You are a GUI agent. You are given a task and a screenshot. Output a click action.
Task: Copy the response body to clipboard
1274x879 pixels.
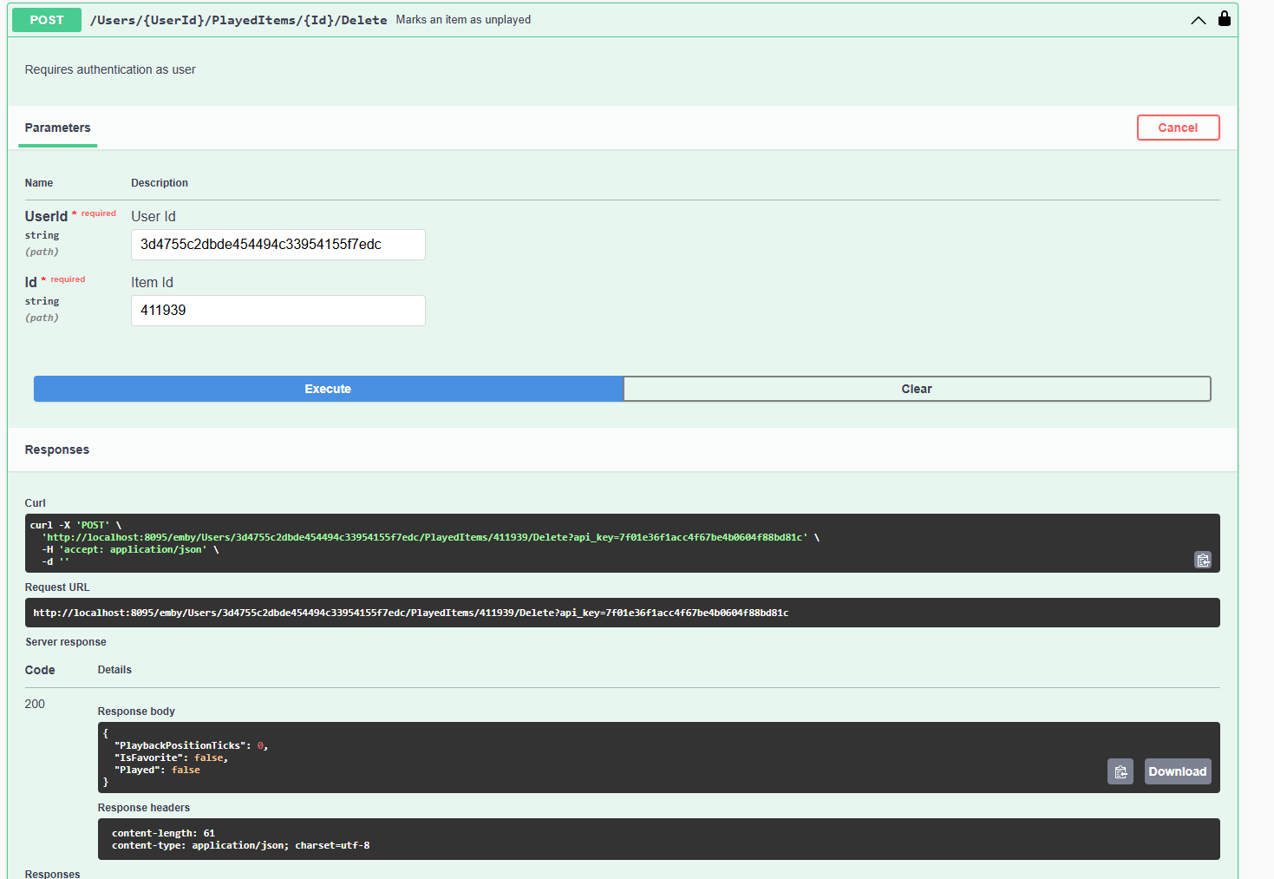point(1120,771)
